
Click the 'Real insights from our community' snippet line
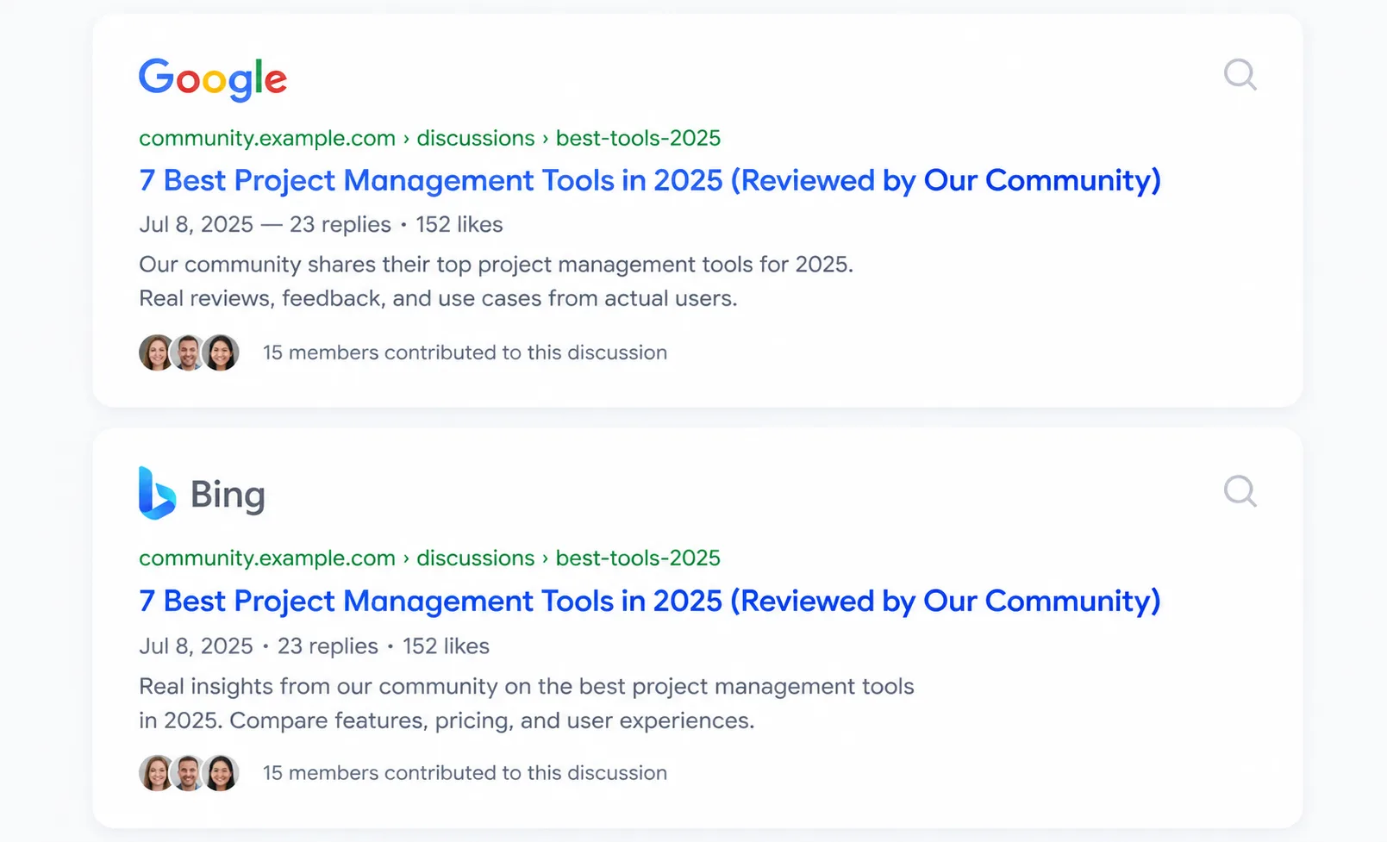(527, 687)
